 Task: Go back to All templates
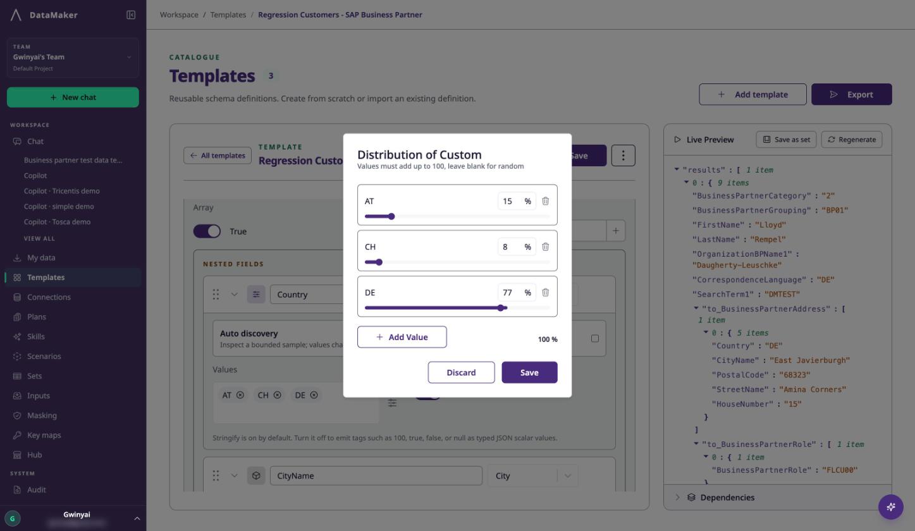coord(218,156)
